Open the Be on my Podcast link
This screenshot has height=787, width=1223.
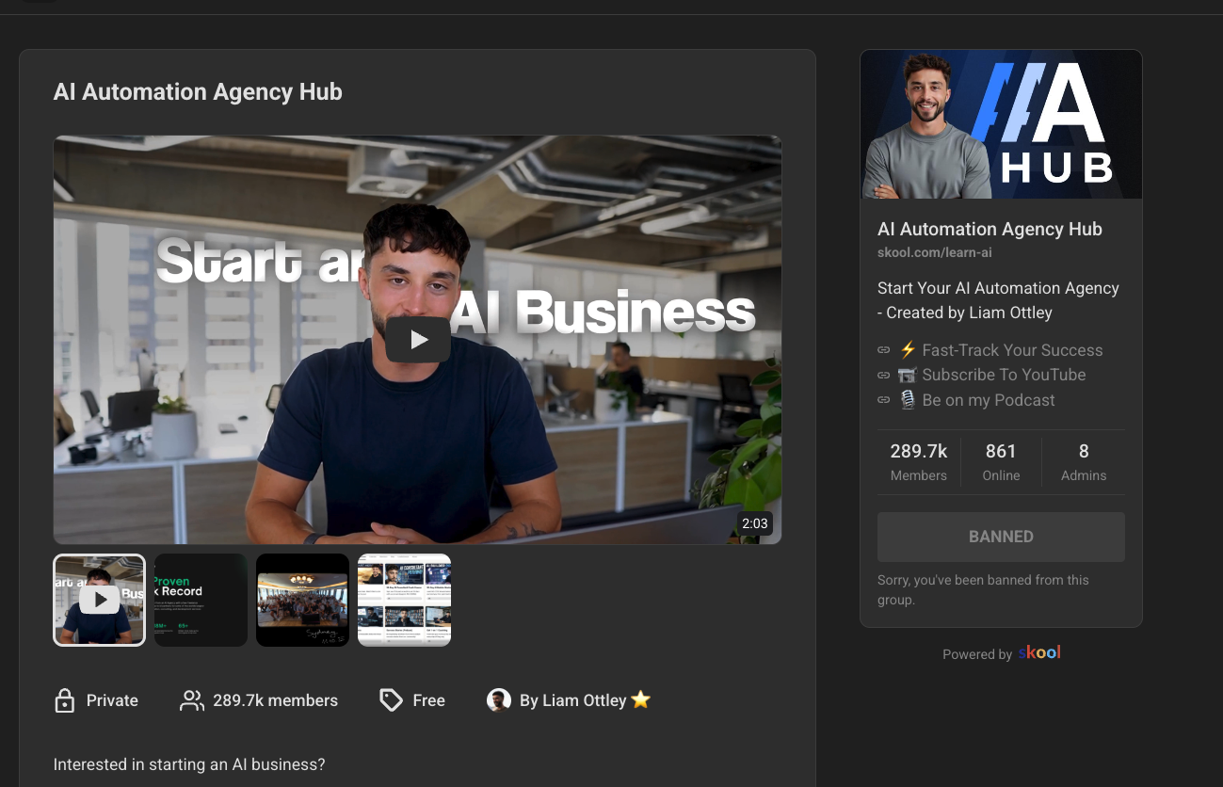[x=988, y=400]
